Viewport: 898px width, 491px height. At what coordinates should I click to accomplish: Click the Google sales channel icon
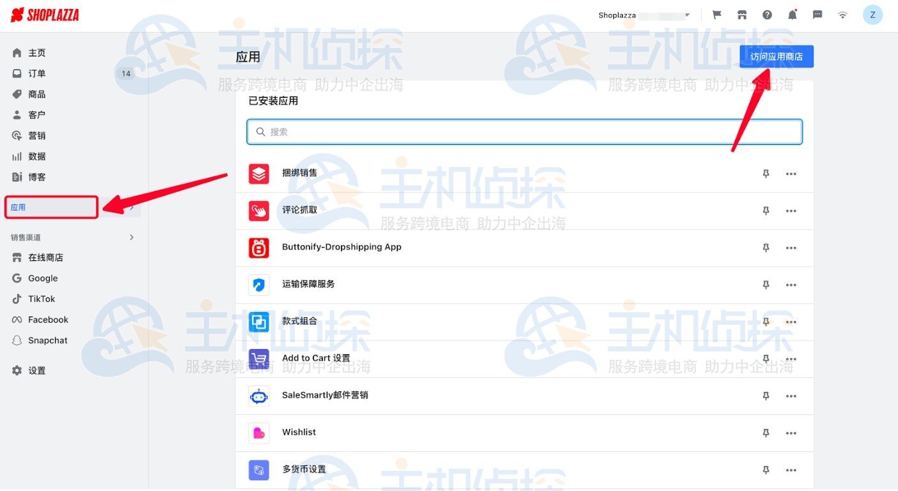(x=17, y=278)
